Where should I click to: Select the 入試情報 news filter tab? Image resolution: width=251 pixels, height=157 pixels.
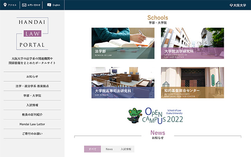[126, 149]
